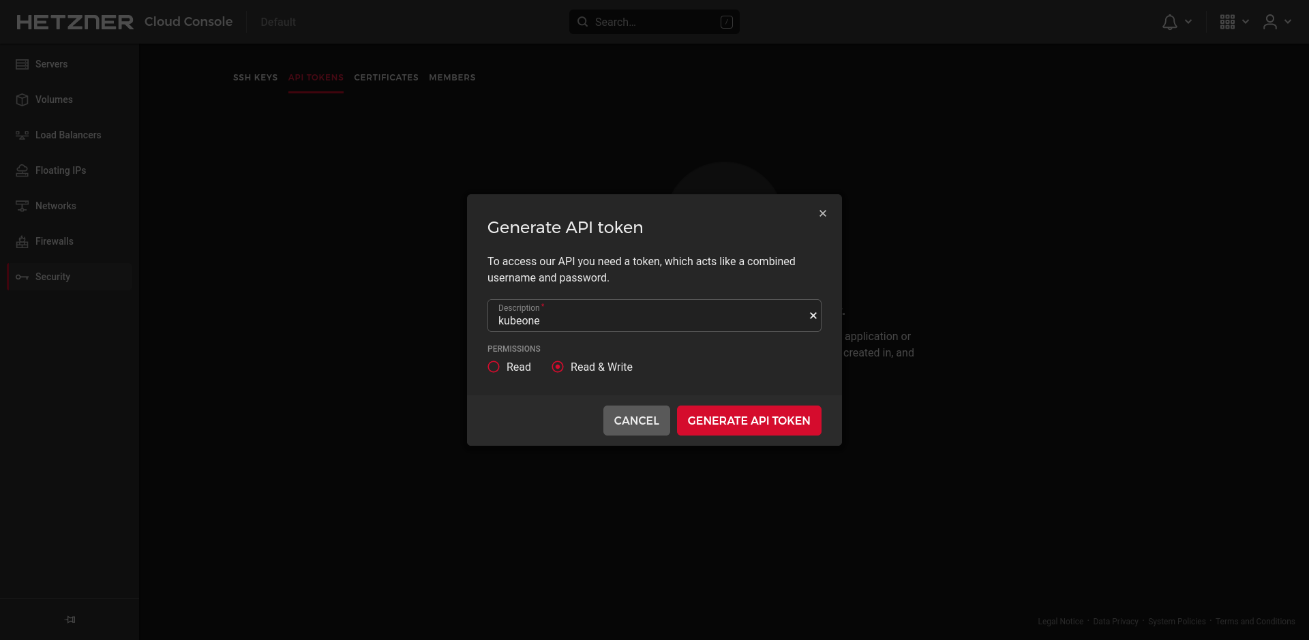Screen dimensions: 1309x640
Task: Click the Firewalls icon
Action: coord(22,241)
